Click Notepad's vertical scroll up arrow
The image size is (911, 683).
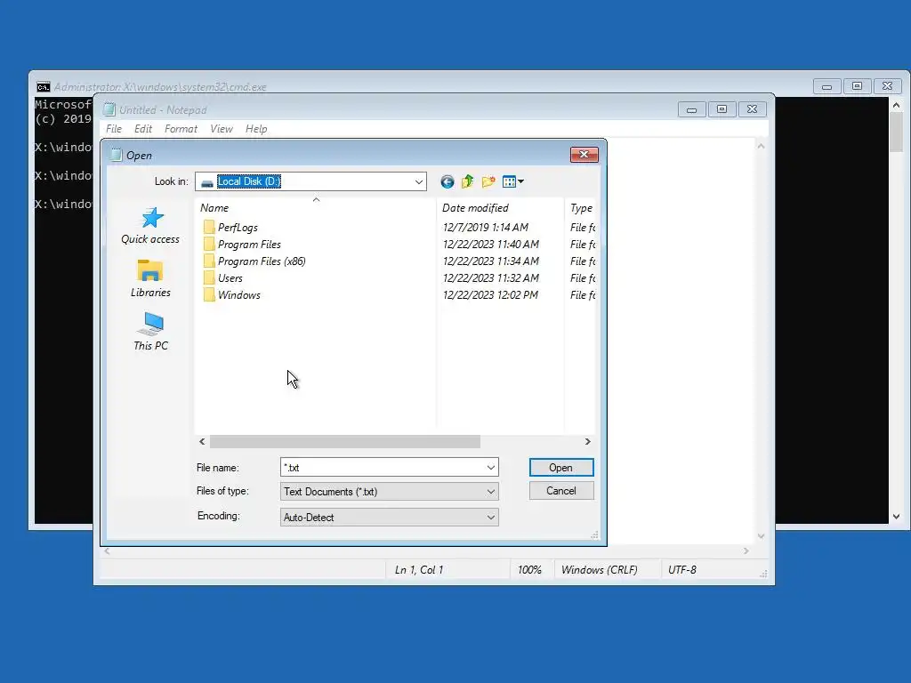pyautogui.click(x=762, y=147)
